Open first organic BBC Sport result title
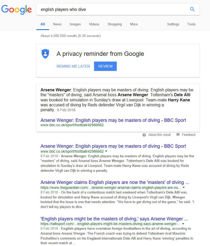This screenshot has height=246, width=210. point(113,146)
